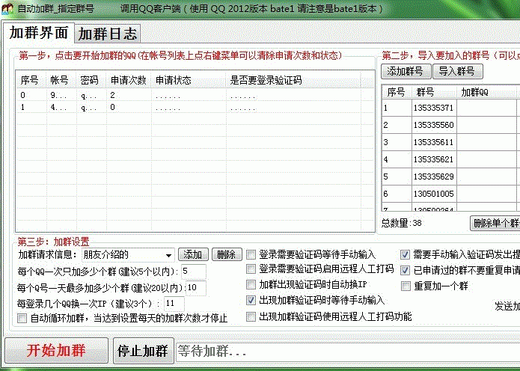Enable 出现加群验证码使用远程人工打码功能
The width and height of the screenshot is (520, 371).
(x=251, y=316)
